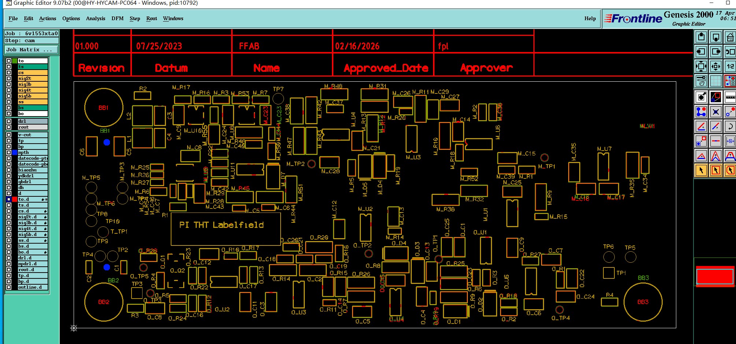Select the bs layer name
Screen dimensions: 736x344
[33, 108]
